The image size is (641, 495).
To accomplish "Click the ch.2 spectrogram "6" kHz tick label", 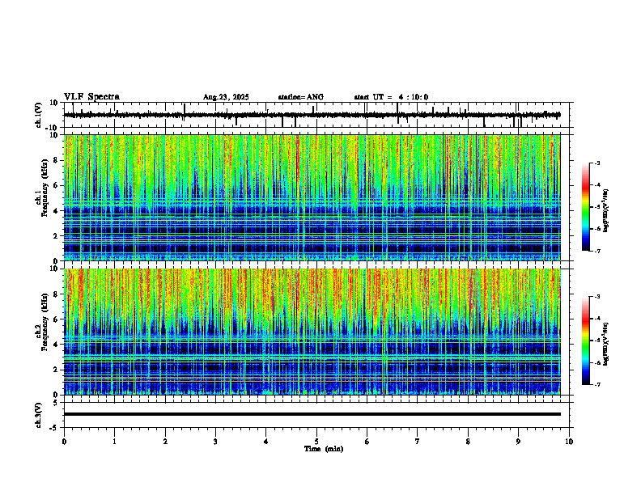I will point(56,319).
